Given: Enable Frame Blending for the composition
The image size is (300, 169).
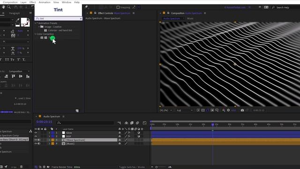Looking at the screenshot, I should click(132, 123).
